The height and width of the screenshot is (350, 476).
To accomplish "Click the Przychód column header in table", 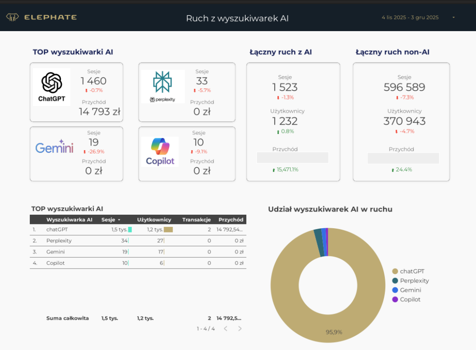I will pyautogui.click(x=231, y=220).
